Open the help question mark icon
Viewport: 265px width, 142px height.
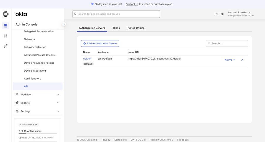(216, 14)
